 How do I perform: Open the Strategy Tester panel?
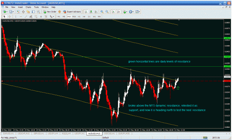point(38,12)
